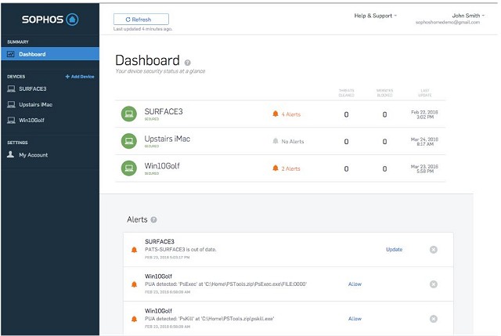Click the green Upstairs iMac status icon
Viewport: 501px width, 336px height.
[x=128, y=141]
